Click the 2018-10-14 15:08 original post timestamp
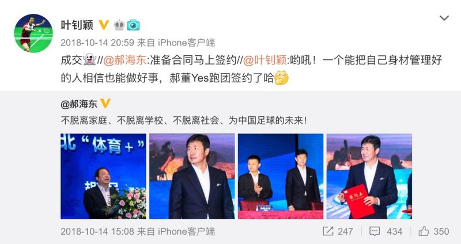Image resolution: width=461 pixels, height=244 pixels. 97,231
